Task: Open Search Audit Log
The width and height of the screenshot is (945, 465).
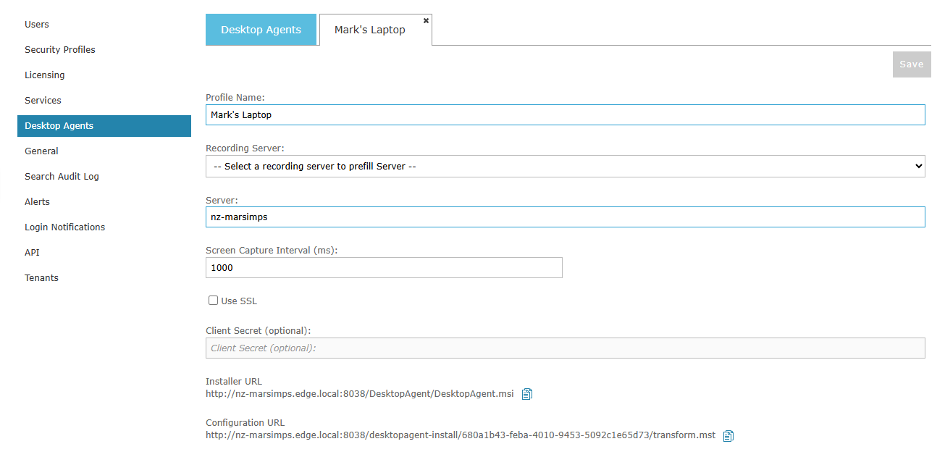Action: coord(62,176)
